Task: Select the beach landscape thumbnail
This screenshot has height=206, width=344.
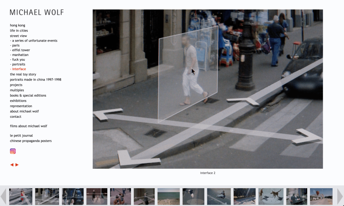Action: (168, 196)
